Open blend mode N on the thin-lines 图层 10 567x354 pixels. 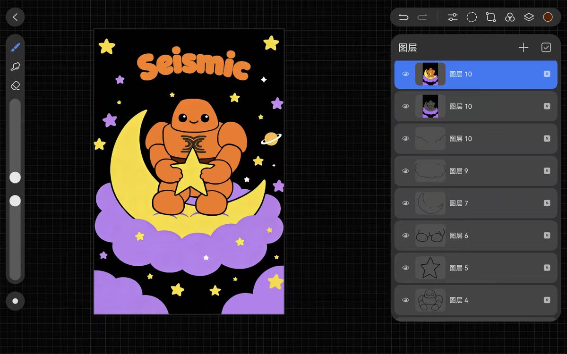click(547, 139)
